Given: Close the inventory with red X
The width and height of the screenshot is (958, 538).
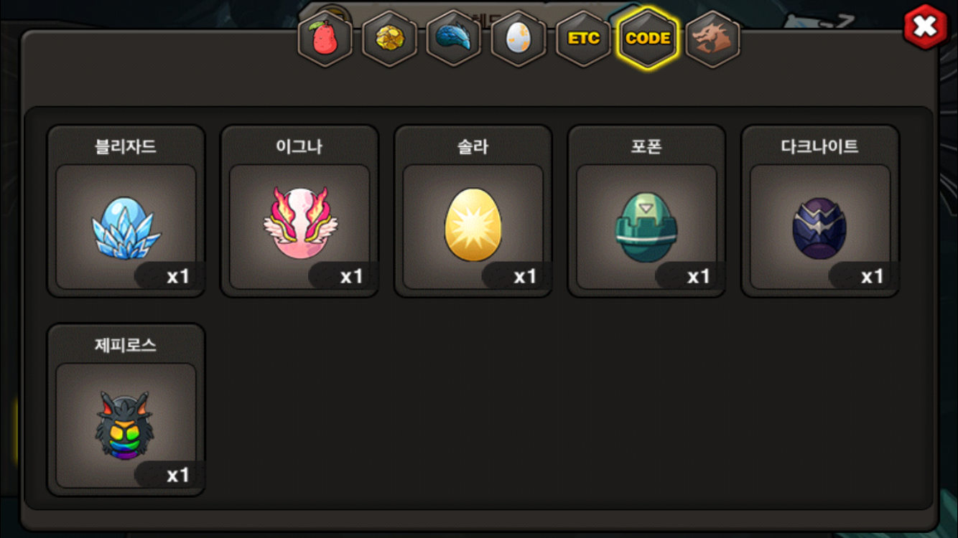Looking at the screenshot, I should click(925, 27).
